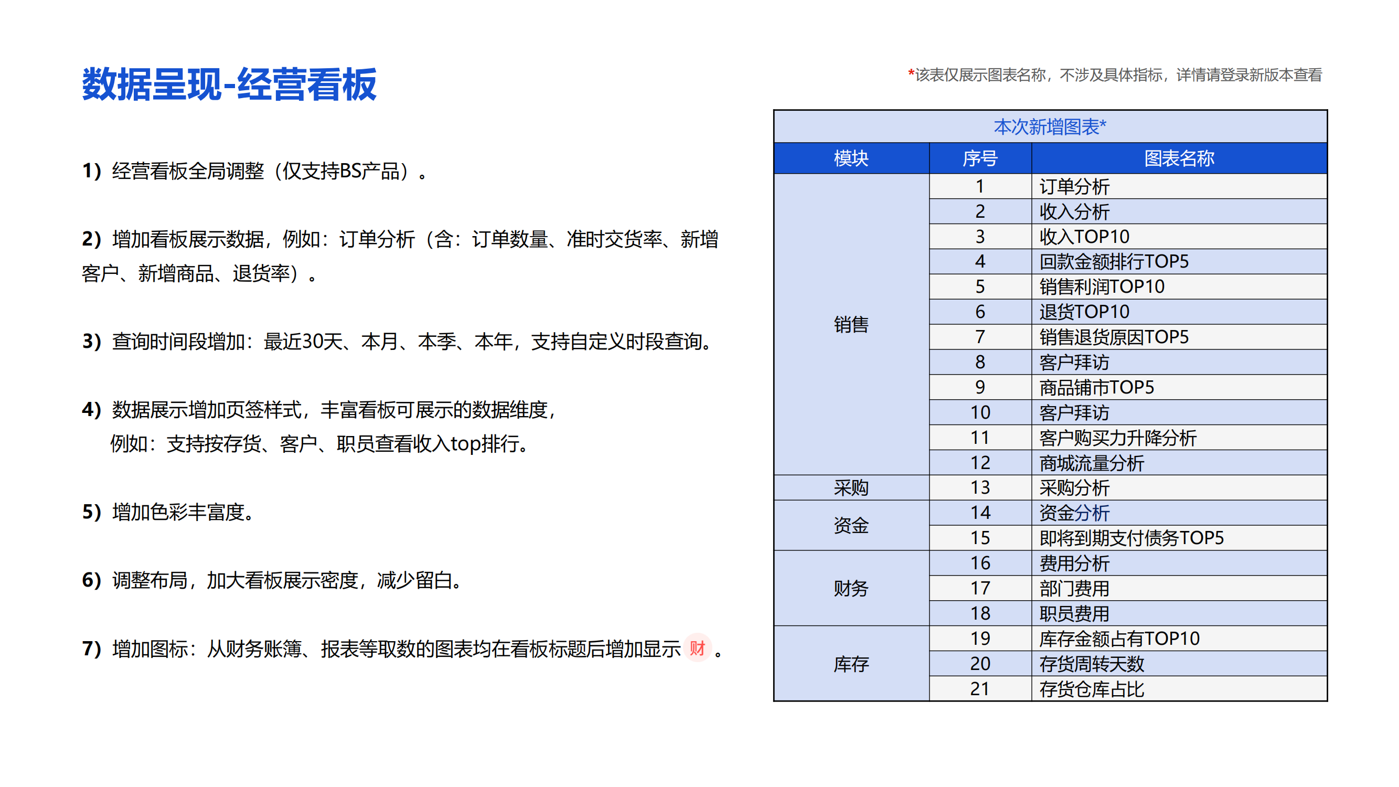The height and width of the screenshot is (787, 1399).
Task: Select the 图表名称 column header
Action: [1179, 158]
